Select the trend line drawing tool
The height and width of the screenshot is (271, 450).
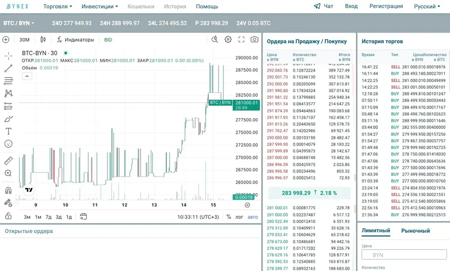pyautogui.click(x=8, y=69)
